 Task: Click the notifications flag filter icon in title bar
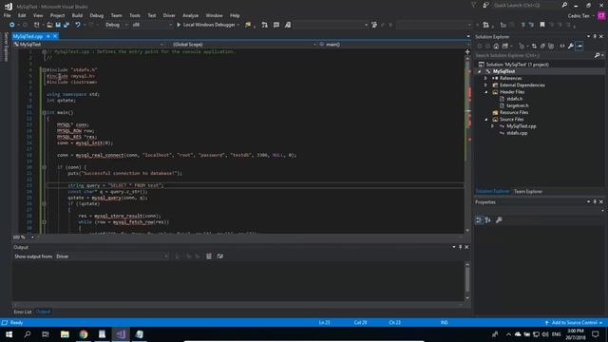pyautogui.click(x=474, y=5)
